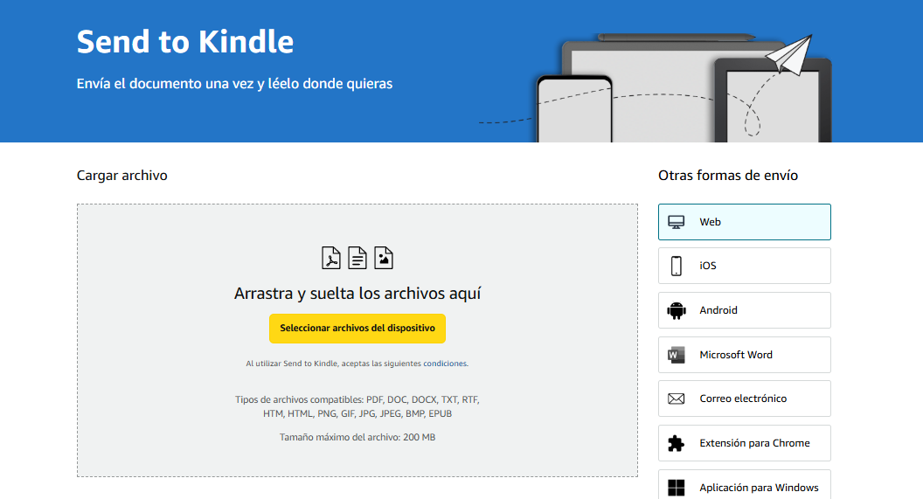Open Extensión para Chrome option text
The image size is (923, 499).
[754, 443]
